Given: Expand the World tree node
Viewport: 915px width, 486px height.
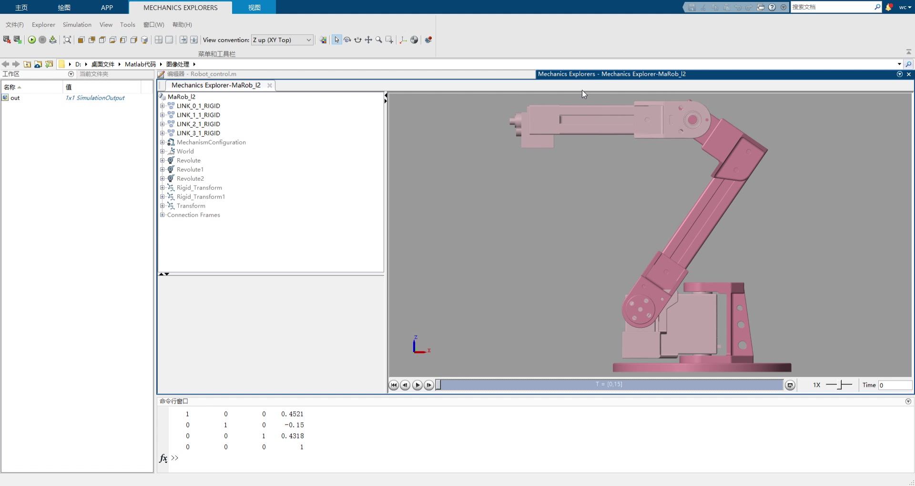Looking at the screenshot, I should click(x=162, y=152).
